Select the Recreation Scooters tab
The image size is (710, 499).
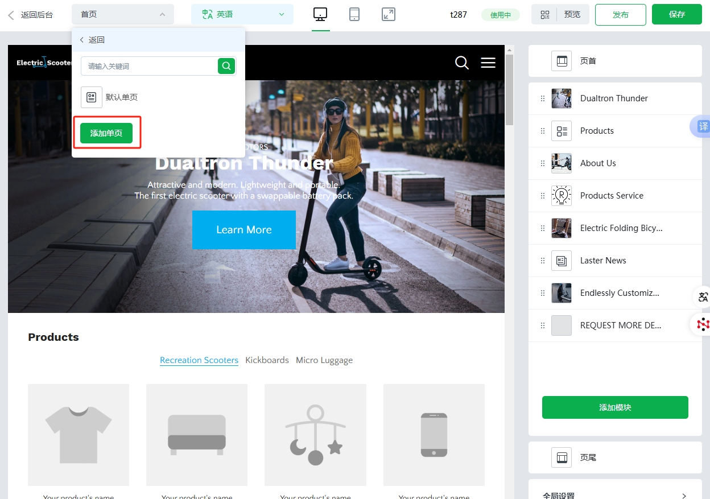[x=199, y=360]
